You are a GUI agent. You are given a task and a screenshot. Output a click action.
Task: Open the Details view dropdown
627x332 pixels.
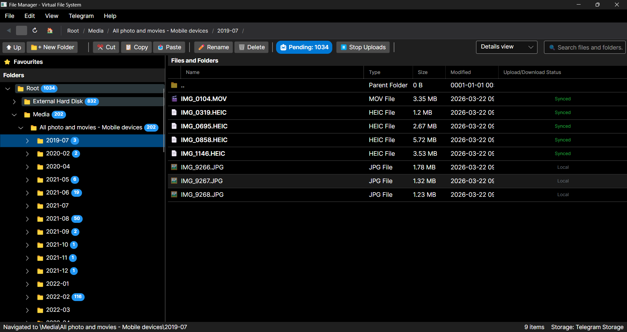click(x=506, y=47)
